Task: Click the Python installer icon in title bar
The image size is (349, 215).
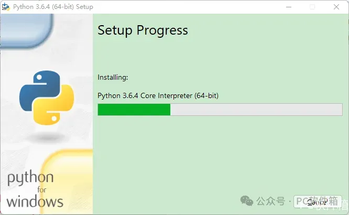Action: coord(6,7)
